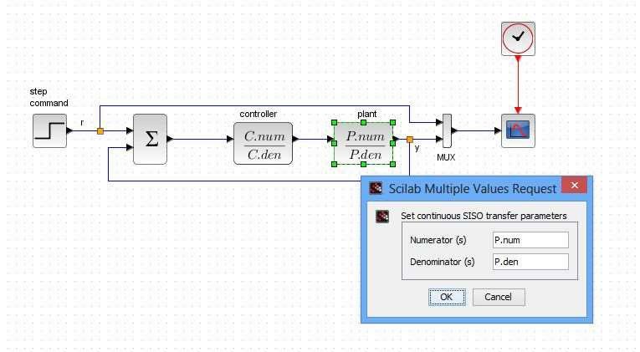Click the dialog title 'Scilab Multiple Values Request'
Viewport: 640px width, 352px height.
[472, 189]
